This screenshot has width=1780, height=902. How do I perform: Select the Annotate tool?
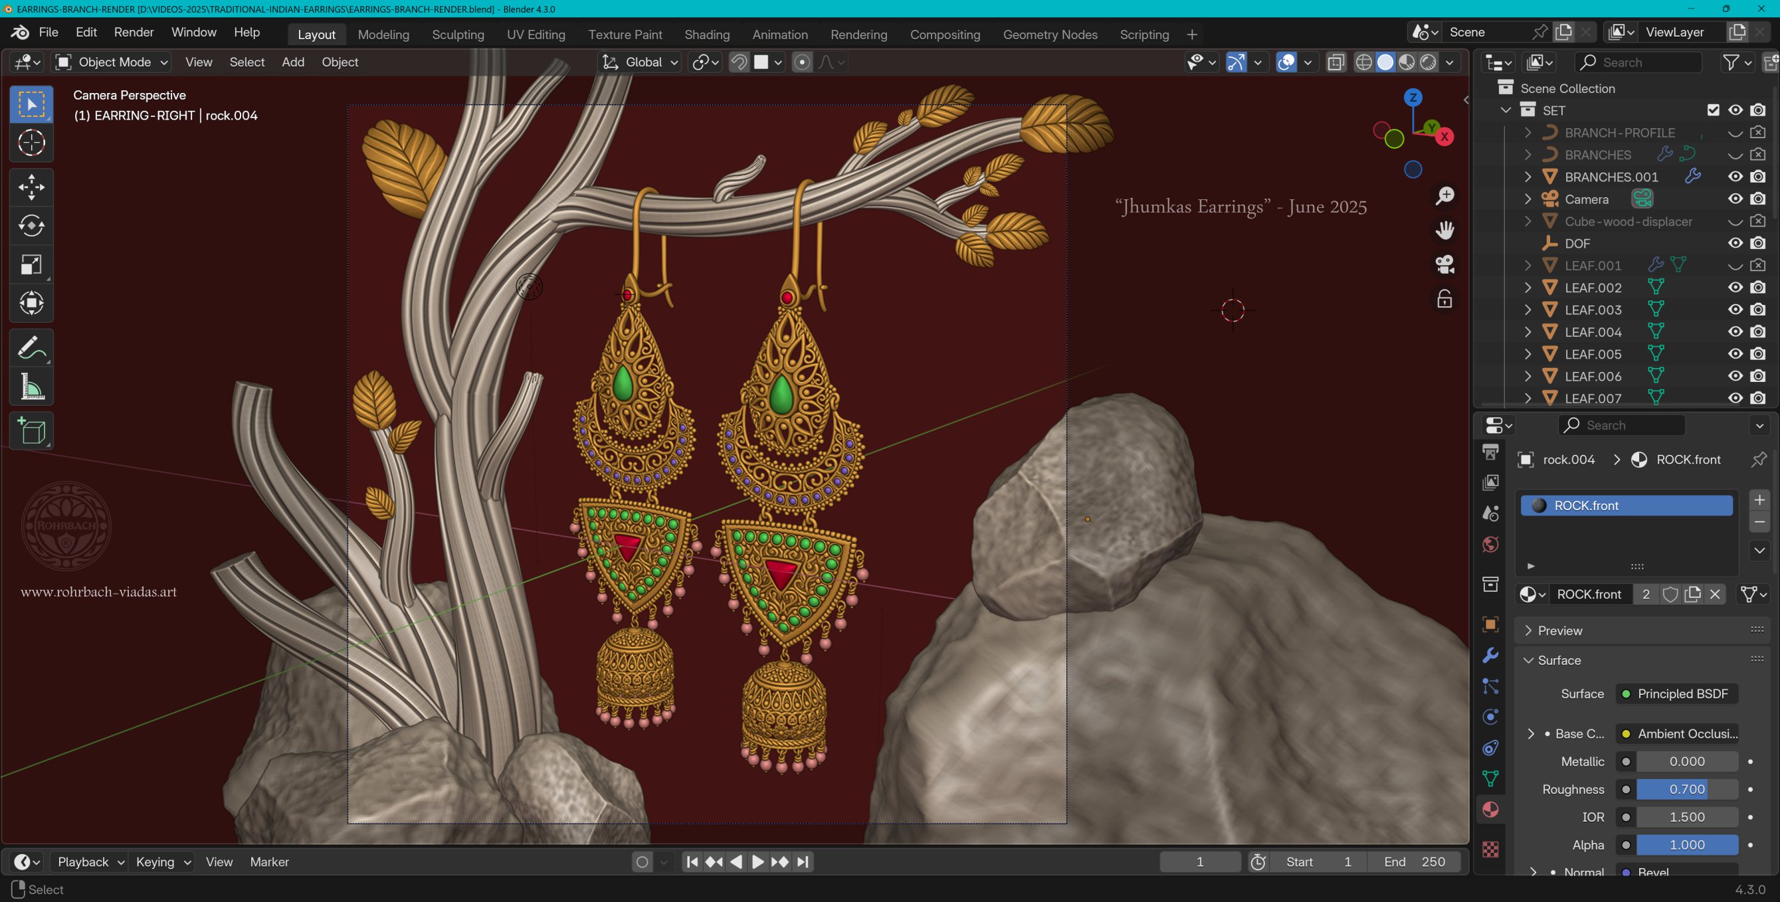(31, 347)
